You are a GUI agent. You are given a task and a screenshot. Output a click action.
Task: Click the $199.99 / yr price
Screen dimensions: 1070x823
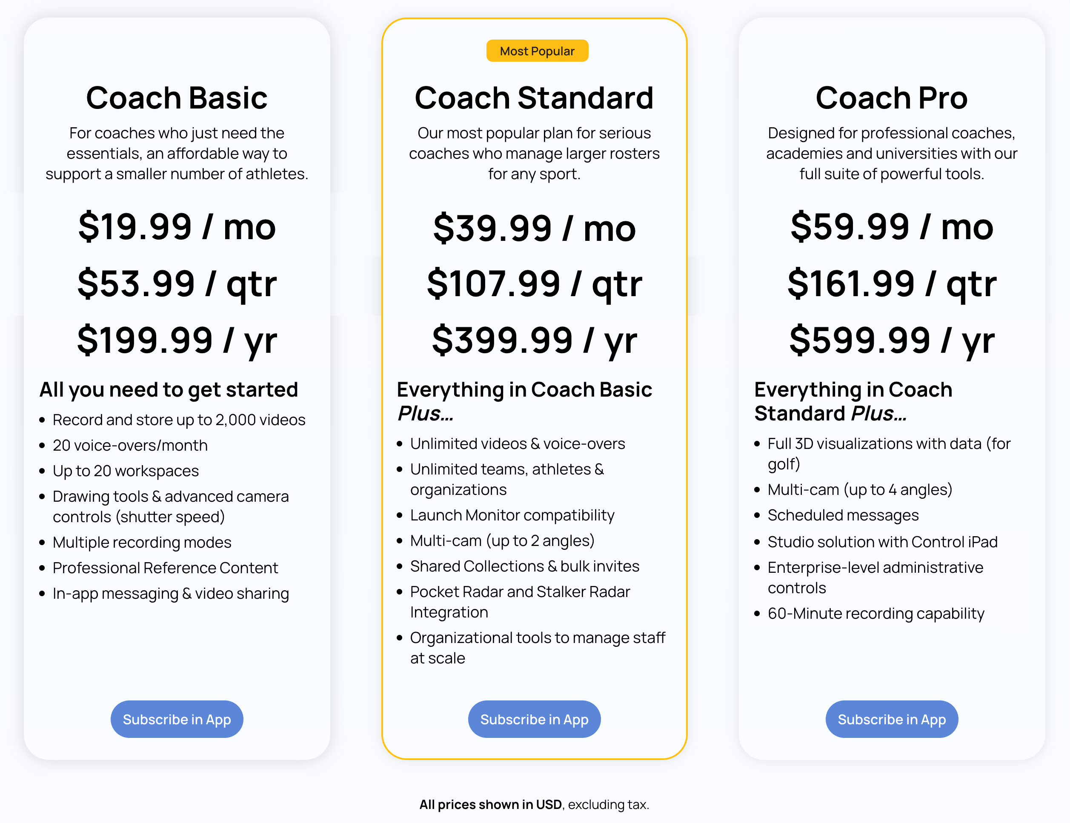[177, 340]
